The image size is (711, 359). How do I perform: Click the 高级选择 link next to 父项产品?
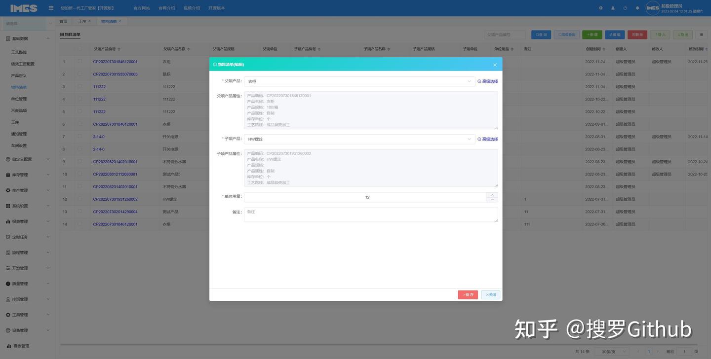pos(488,81)
